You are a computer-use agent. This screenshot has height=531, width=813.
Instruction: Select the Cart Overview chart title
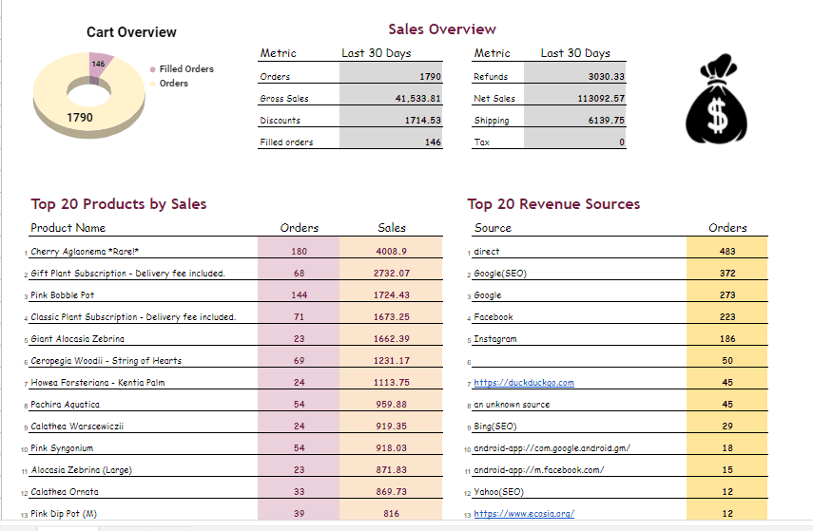pyautogui.click(x=131, y=32)
